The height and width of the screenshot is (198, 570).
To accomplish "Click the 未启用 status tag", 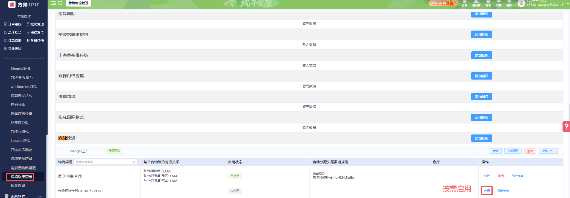I will tap(235, 191).
